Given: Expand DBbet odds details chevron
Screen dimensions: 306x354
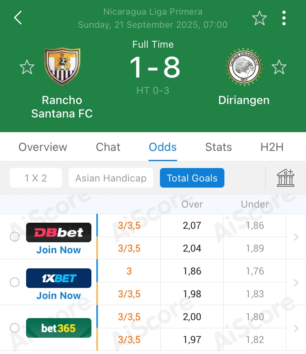Looking at the screenshot, I should click(x=296, y=237).
